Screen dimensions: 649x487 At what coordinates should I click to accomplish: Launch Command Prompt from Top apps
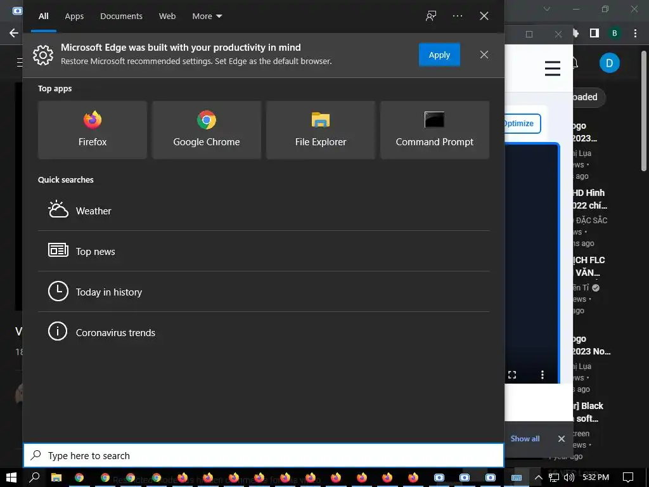[x=435, y=129]
